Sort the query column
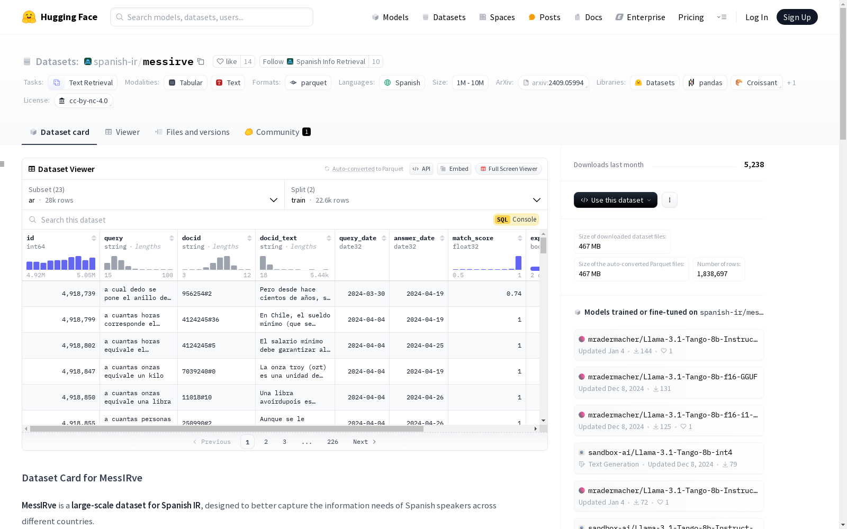Image resolution: width=847 pixels, height=529 pixels. click(172, 238)
